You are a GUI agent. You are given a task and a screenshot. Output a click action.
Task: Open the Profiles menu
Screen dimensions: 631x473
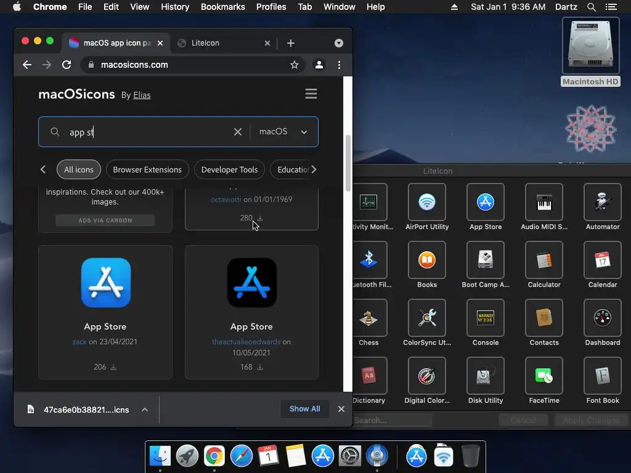pyautogui.click(x=271, y=7)
